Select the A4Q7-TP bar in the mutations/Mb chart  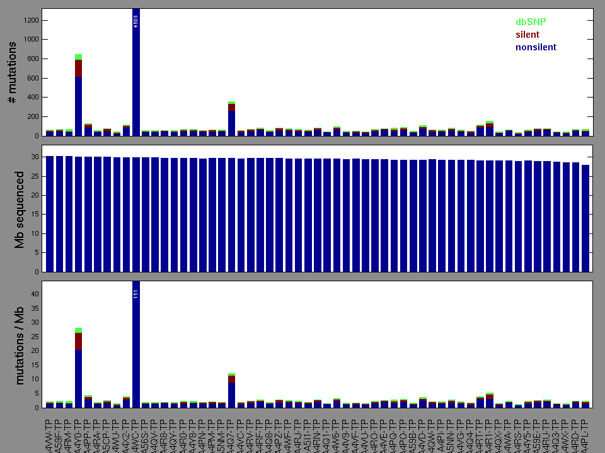pos(232,393)
